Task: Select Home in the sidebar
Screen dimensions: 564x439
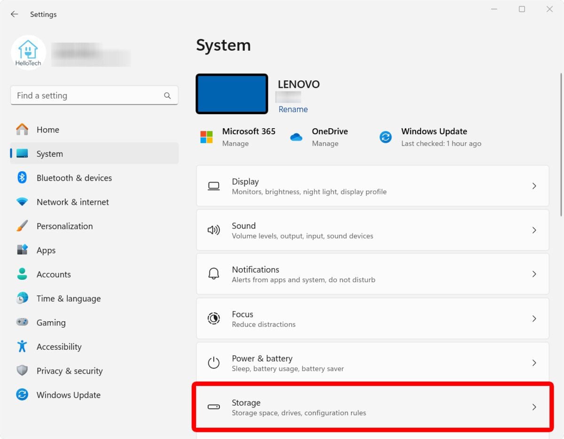Action: [47, 130]
